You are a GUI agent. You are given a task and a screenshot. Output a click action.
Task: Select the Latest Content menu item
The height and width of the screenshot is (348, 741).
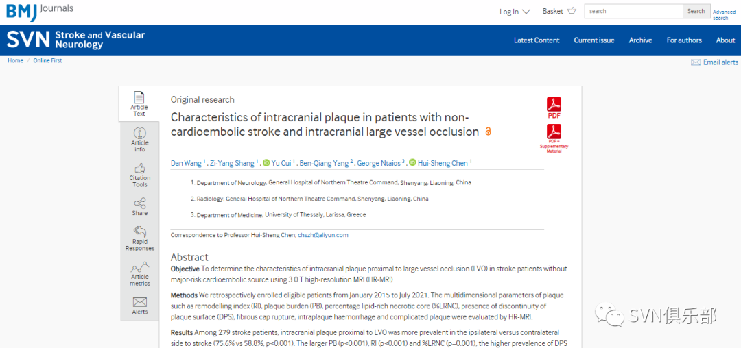537,40
